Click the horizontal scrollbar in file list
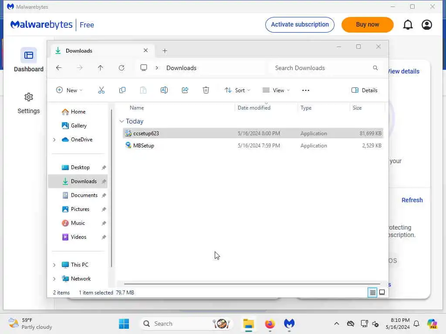This screenshot has height=334, width=446. coord(252,284)
